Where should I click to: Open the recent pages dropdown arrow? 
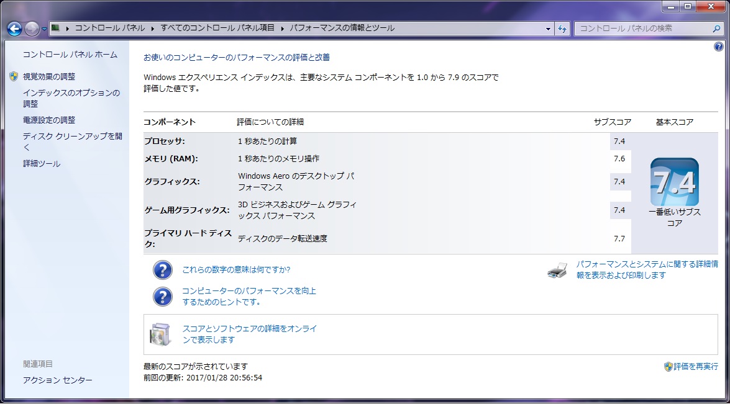coord(44,29)
